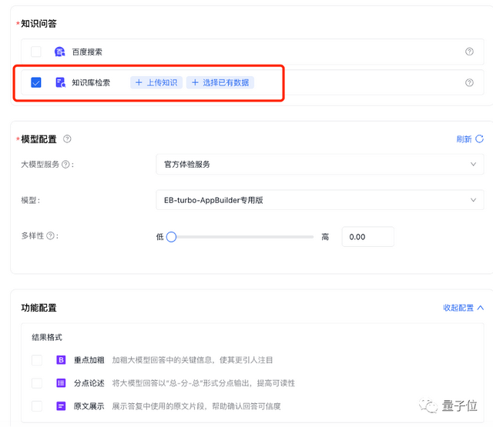
Task: Click the 百度搜索 search icon
Action: [60, 52]
